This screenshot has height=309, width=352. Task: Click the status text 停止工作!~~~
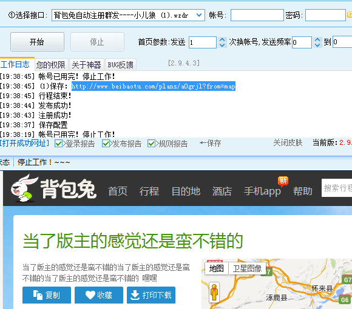click(x=44, y=162)
